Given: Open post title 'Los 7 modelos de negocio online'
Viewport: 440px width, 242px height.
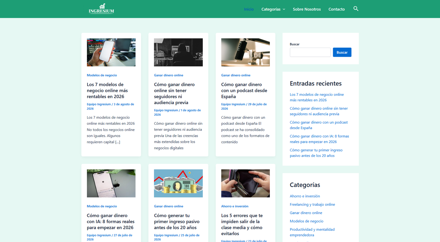Looking at the screenshot, I should pos(107,91).
